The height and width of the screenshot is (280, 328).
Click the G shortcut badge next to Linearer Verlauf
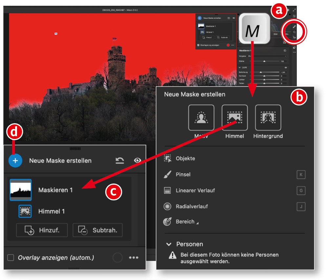301,191
